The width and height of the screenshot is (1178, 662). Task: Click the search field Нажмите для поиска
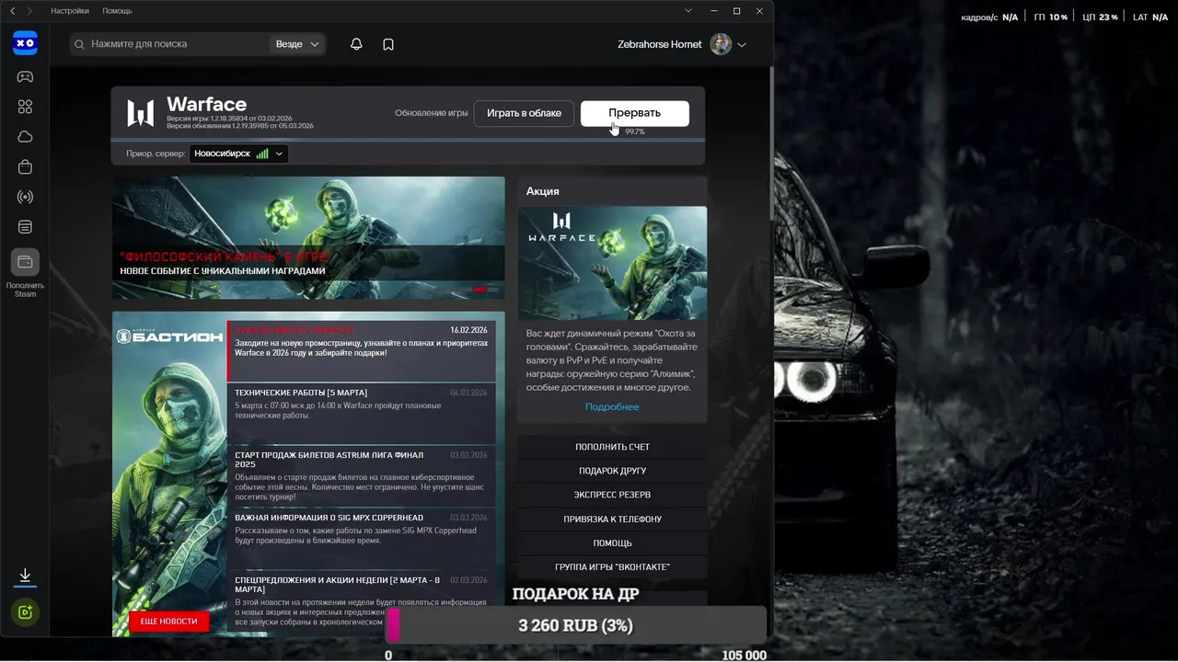(x=170, y=44)
